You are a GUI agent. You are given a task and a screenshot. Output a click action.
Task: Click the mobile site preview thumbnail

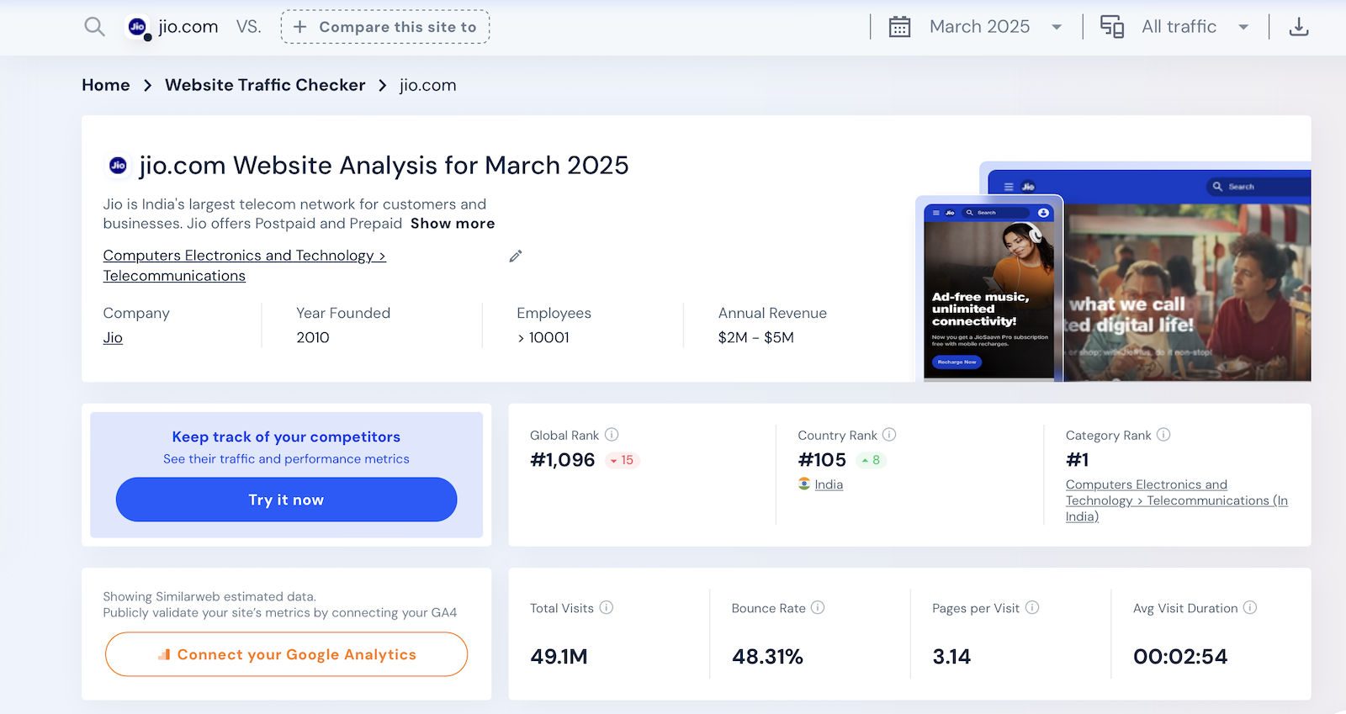coord(988,290)
